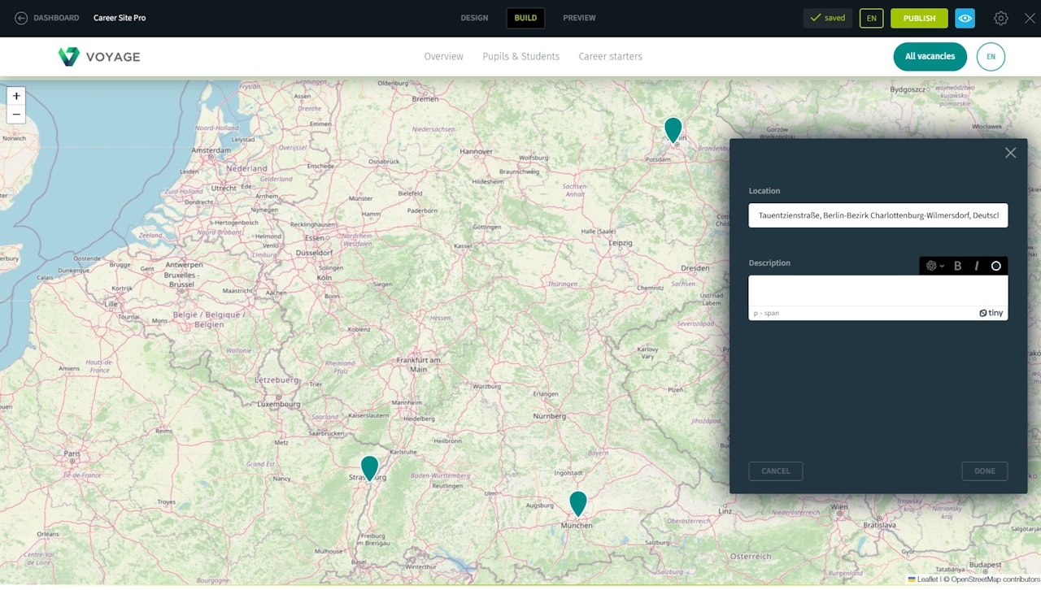
Task: Open the text color circle in editor toolbar
Action: [995, 266]
